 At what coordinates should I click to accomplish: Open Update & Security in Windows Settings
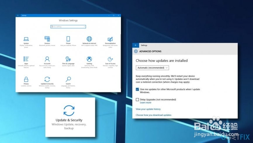[47, 82]
